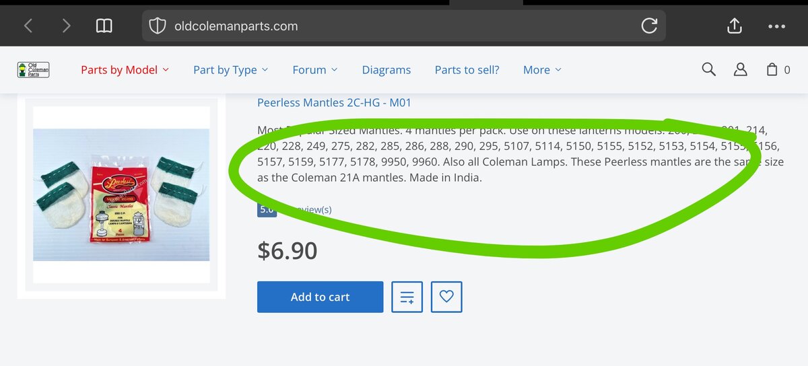Click the Add to cart button
This screenshot has height=366, width=808.
320,297
